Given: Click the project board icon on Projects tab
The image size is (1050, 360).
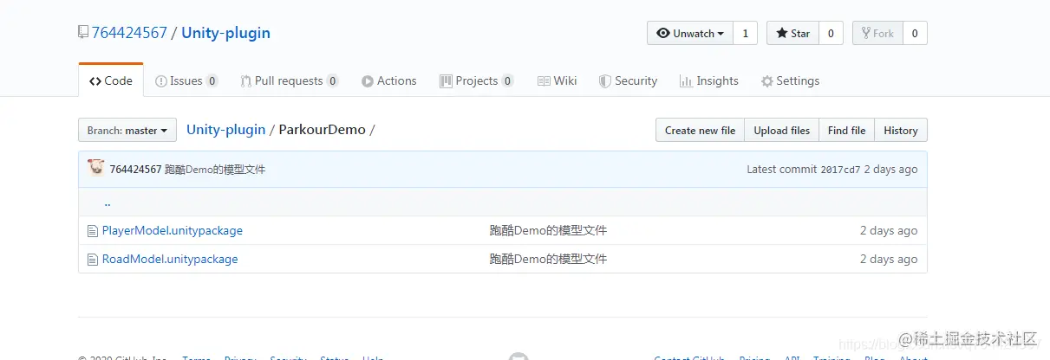Looking at the screenshot, I should pyautogui.click(x=446, y=81).
